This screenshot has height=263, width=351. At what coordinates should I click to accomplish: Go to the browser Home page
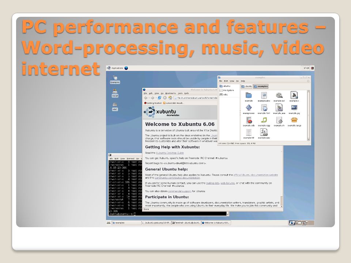click(170, 98)
